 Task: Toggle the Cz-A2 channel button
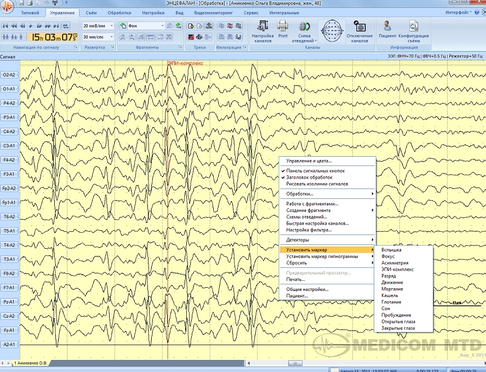(9, 316)
